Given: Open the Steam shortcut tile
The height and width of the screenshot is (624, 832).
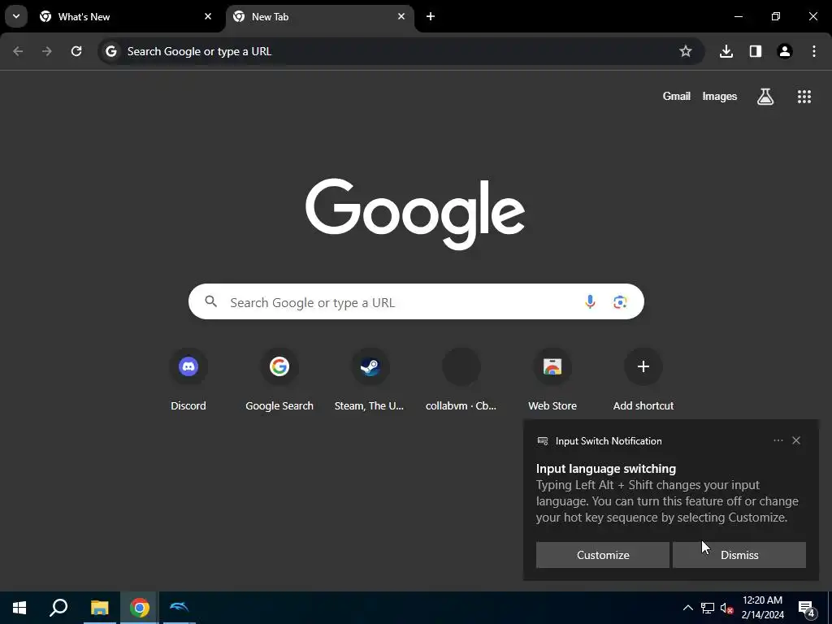Looking at the screenshot, I should 370,380.
